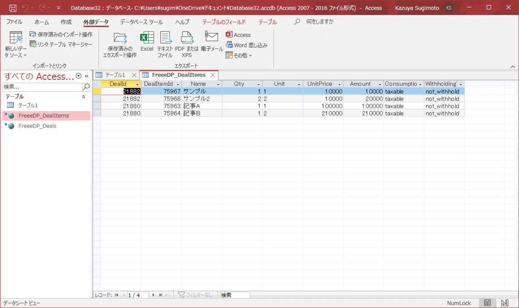
Task: Click the navigation pane search box
Action: tap(42, 87)
